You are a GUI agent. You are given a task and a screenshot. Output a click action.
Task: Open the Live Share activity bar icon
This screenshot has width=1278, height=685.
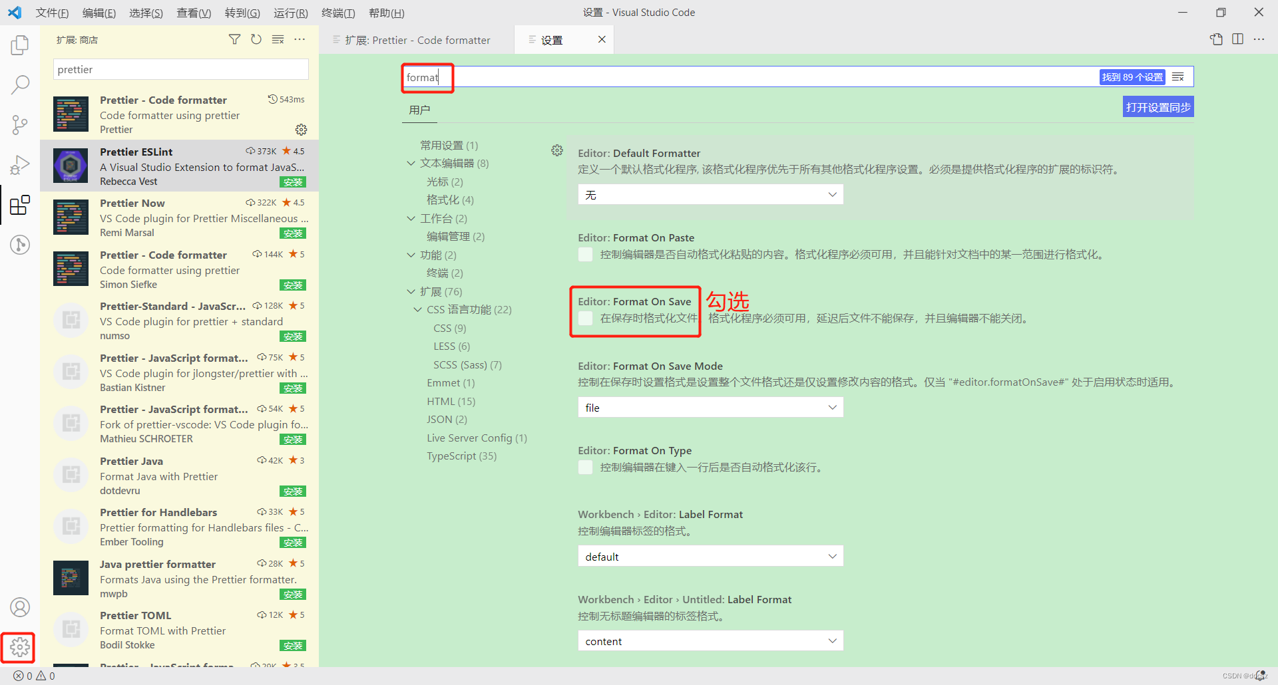tap(20, 245)
